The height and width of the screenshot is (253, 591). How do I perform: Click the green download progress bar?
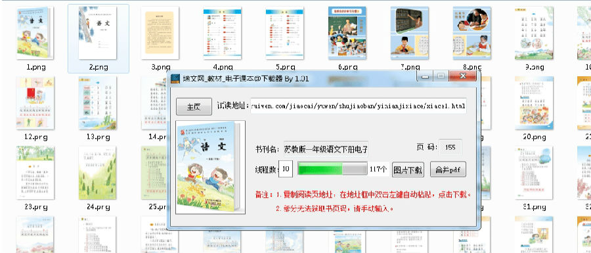click(x=332, y=169)
